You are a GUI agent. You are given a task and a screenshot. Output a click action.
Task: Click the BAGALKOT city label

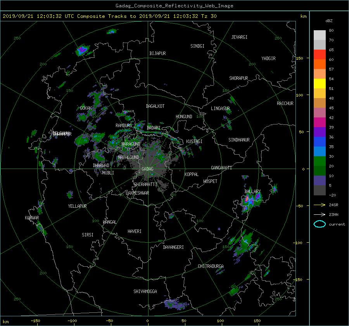155,106
